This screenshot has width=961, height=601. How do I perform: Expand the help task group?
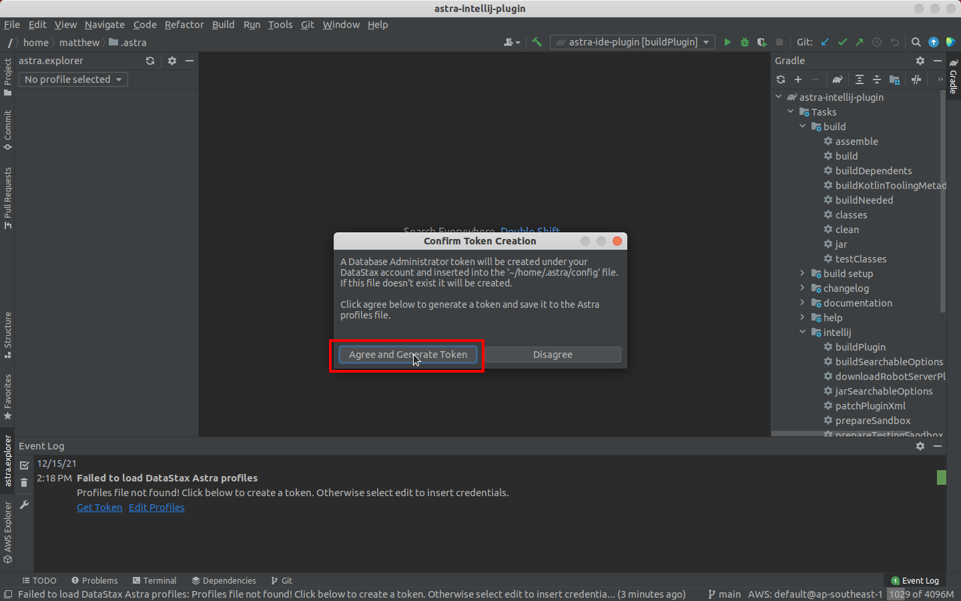(803, 317)
